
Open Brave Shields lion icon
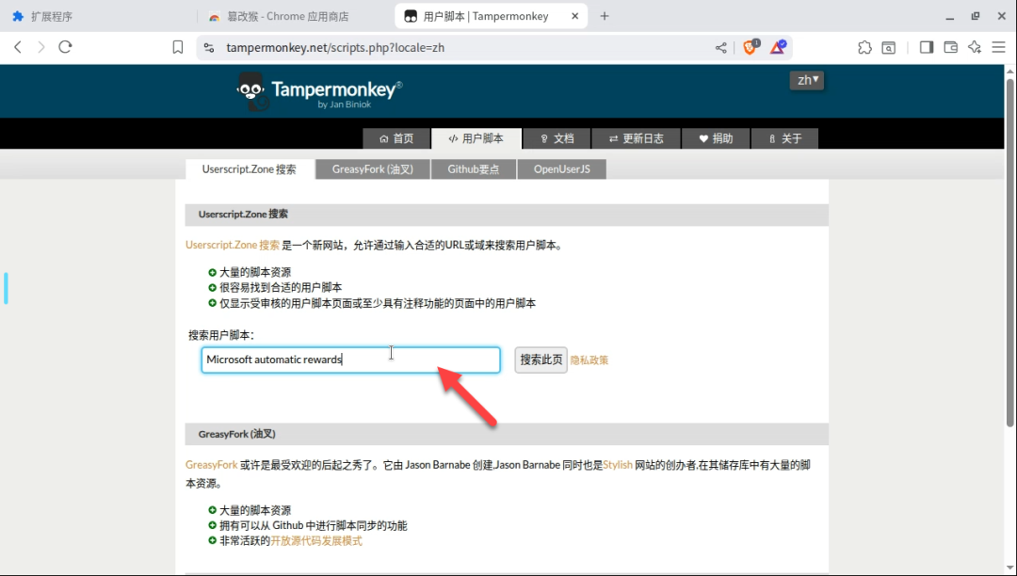[x=751, y=47]
